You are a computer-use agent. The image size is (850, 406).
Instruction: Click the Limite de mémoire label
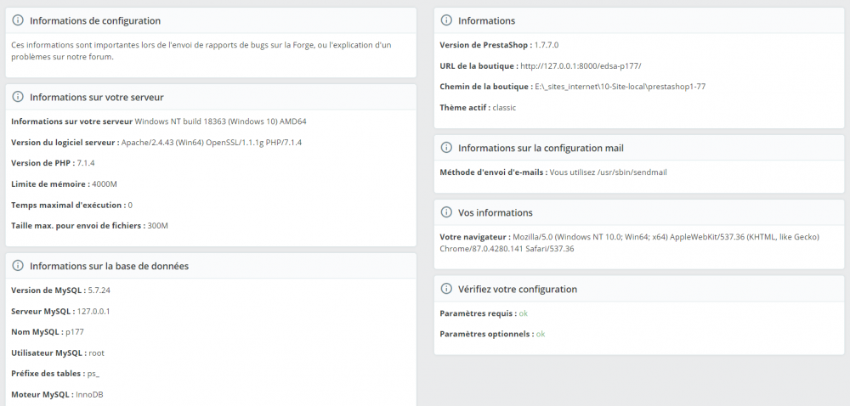(x=50, y=184)
